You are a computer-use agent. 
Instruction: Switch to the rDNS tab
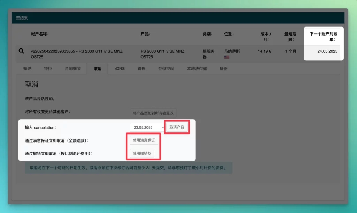(119, 69)
